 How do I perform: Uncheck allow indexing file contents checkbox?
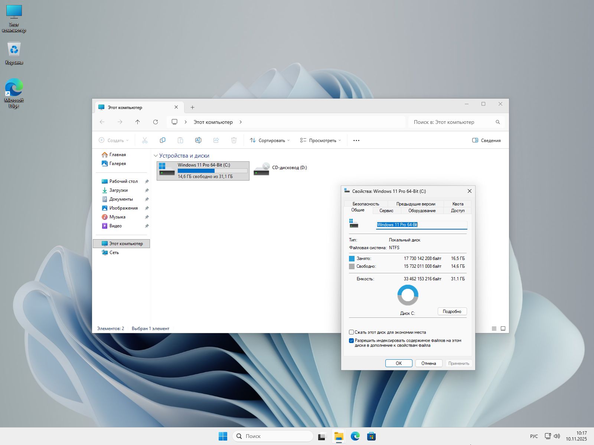pos(351,340)
